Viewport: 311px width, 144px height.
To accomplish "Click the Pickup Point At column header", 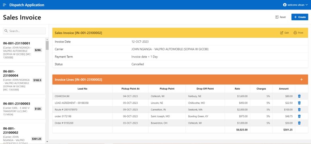I will click(130, 89).
